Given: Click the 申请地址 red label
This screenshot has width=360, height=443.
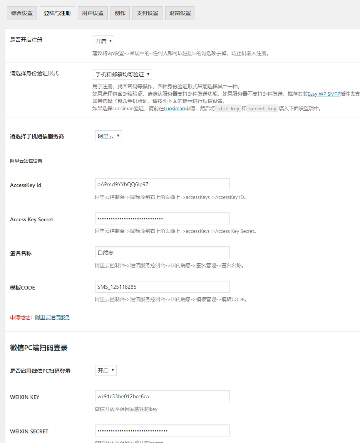Looking at the screenshot, I should (21, 317).
